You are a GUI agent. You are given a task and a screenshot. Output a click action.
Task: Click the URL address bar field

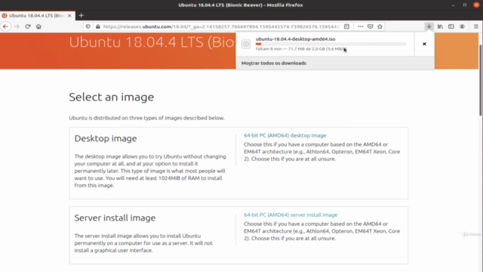220,26
